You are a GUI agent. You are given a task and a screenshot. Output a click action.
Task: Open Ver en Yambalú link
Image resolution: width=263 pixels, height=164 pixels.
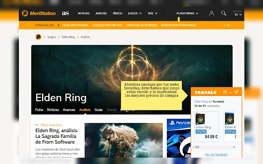pos(216,155)
